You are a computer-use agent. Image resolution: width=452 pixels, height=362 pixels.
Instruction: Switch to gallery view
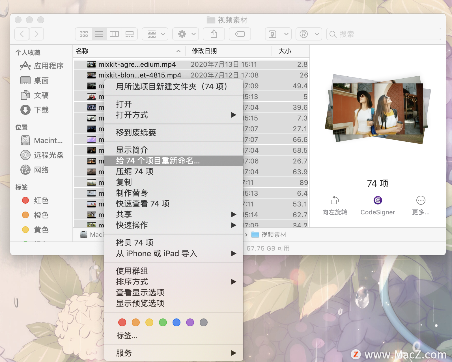pyautogui.click(x=130, y=34)
